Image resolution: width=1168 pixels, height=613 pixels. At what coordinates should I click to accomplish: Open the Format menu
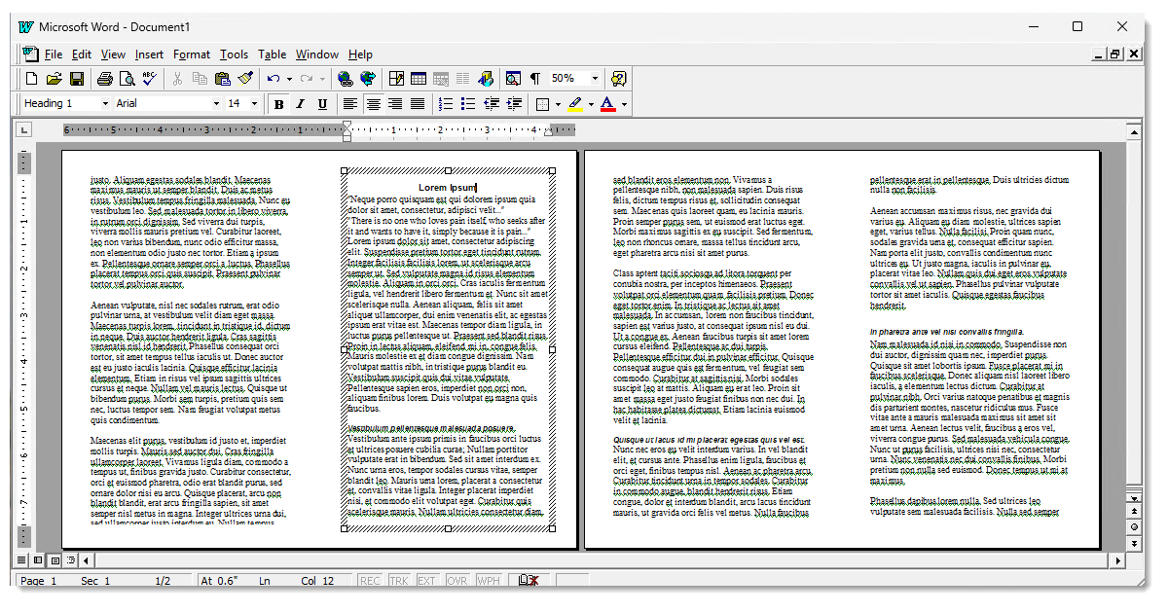point(192,54)
